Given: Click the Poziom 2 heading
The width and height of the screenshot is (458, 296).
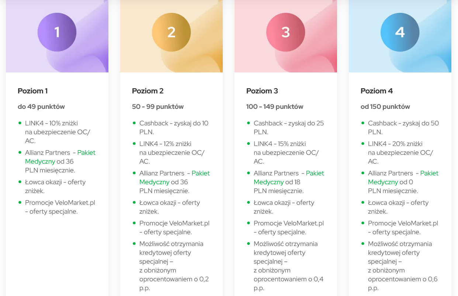Looking at the screenshot, I should coord(148,91).
